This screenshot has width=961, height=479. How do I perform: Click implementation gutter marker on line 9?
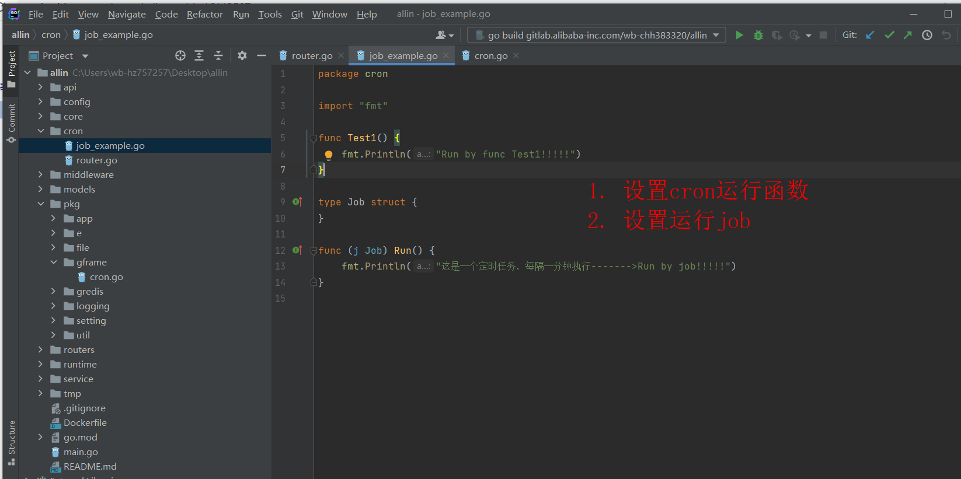coord(297,202)
